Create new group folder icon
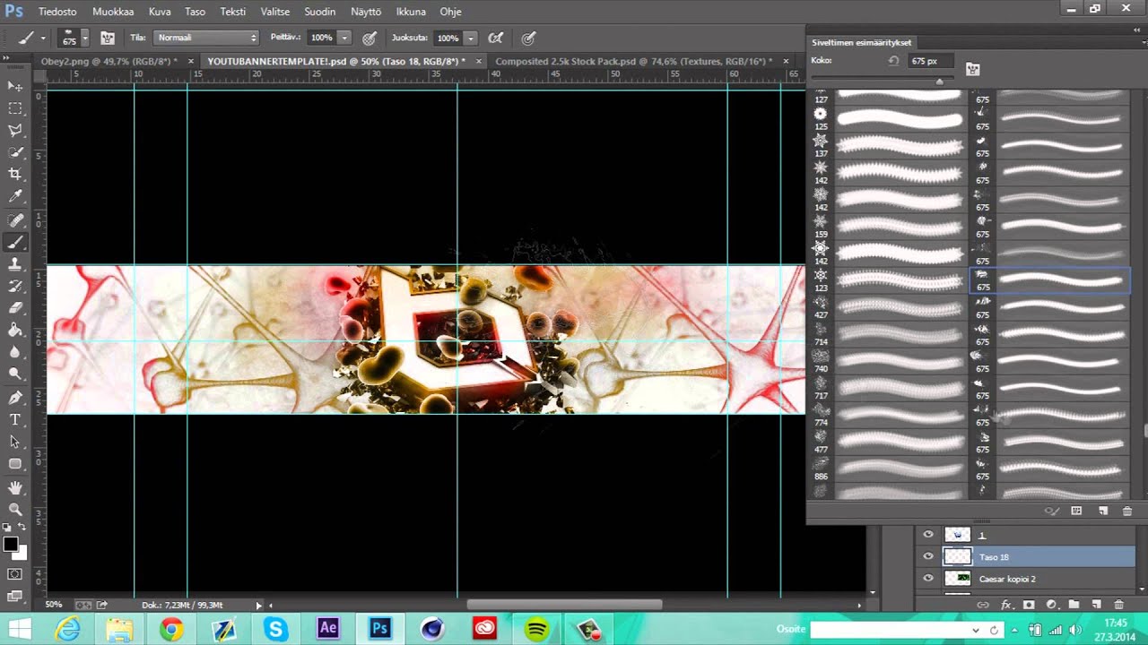 [1074, 605]
